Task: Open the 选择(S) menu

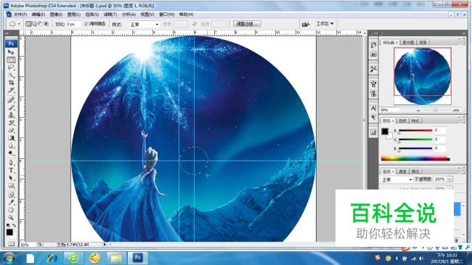Action: click(91, 15)
